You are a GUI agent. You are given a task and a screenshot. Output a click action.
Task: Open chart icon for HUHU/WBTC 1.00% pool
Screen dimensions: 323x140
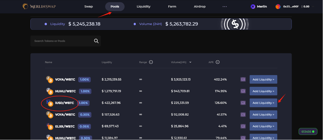[243, 91]
